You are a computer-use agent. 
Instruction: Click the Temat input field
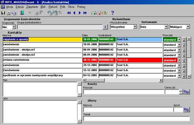[x=137, y=118]
